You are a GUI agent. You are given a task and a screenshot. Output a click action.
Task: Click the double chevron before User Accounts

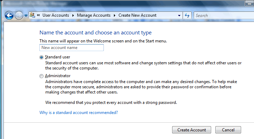[38, 15]
